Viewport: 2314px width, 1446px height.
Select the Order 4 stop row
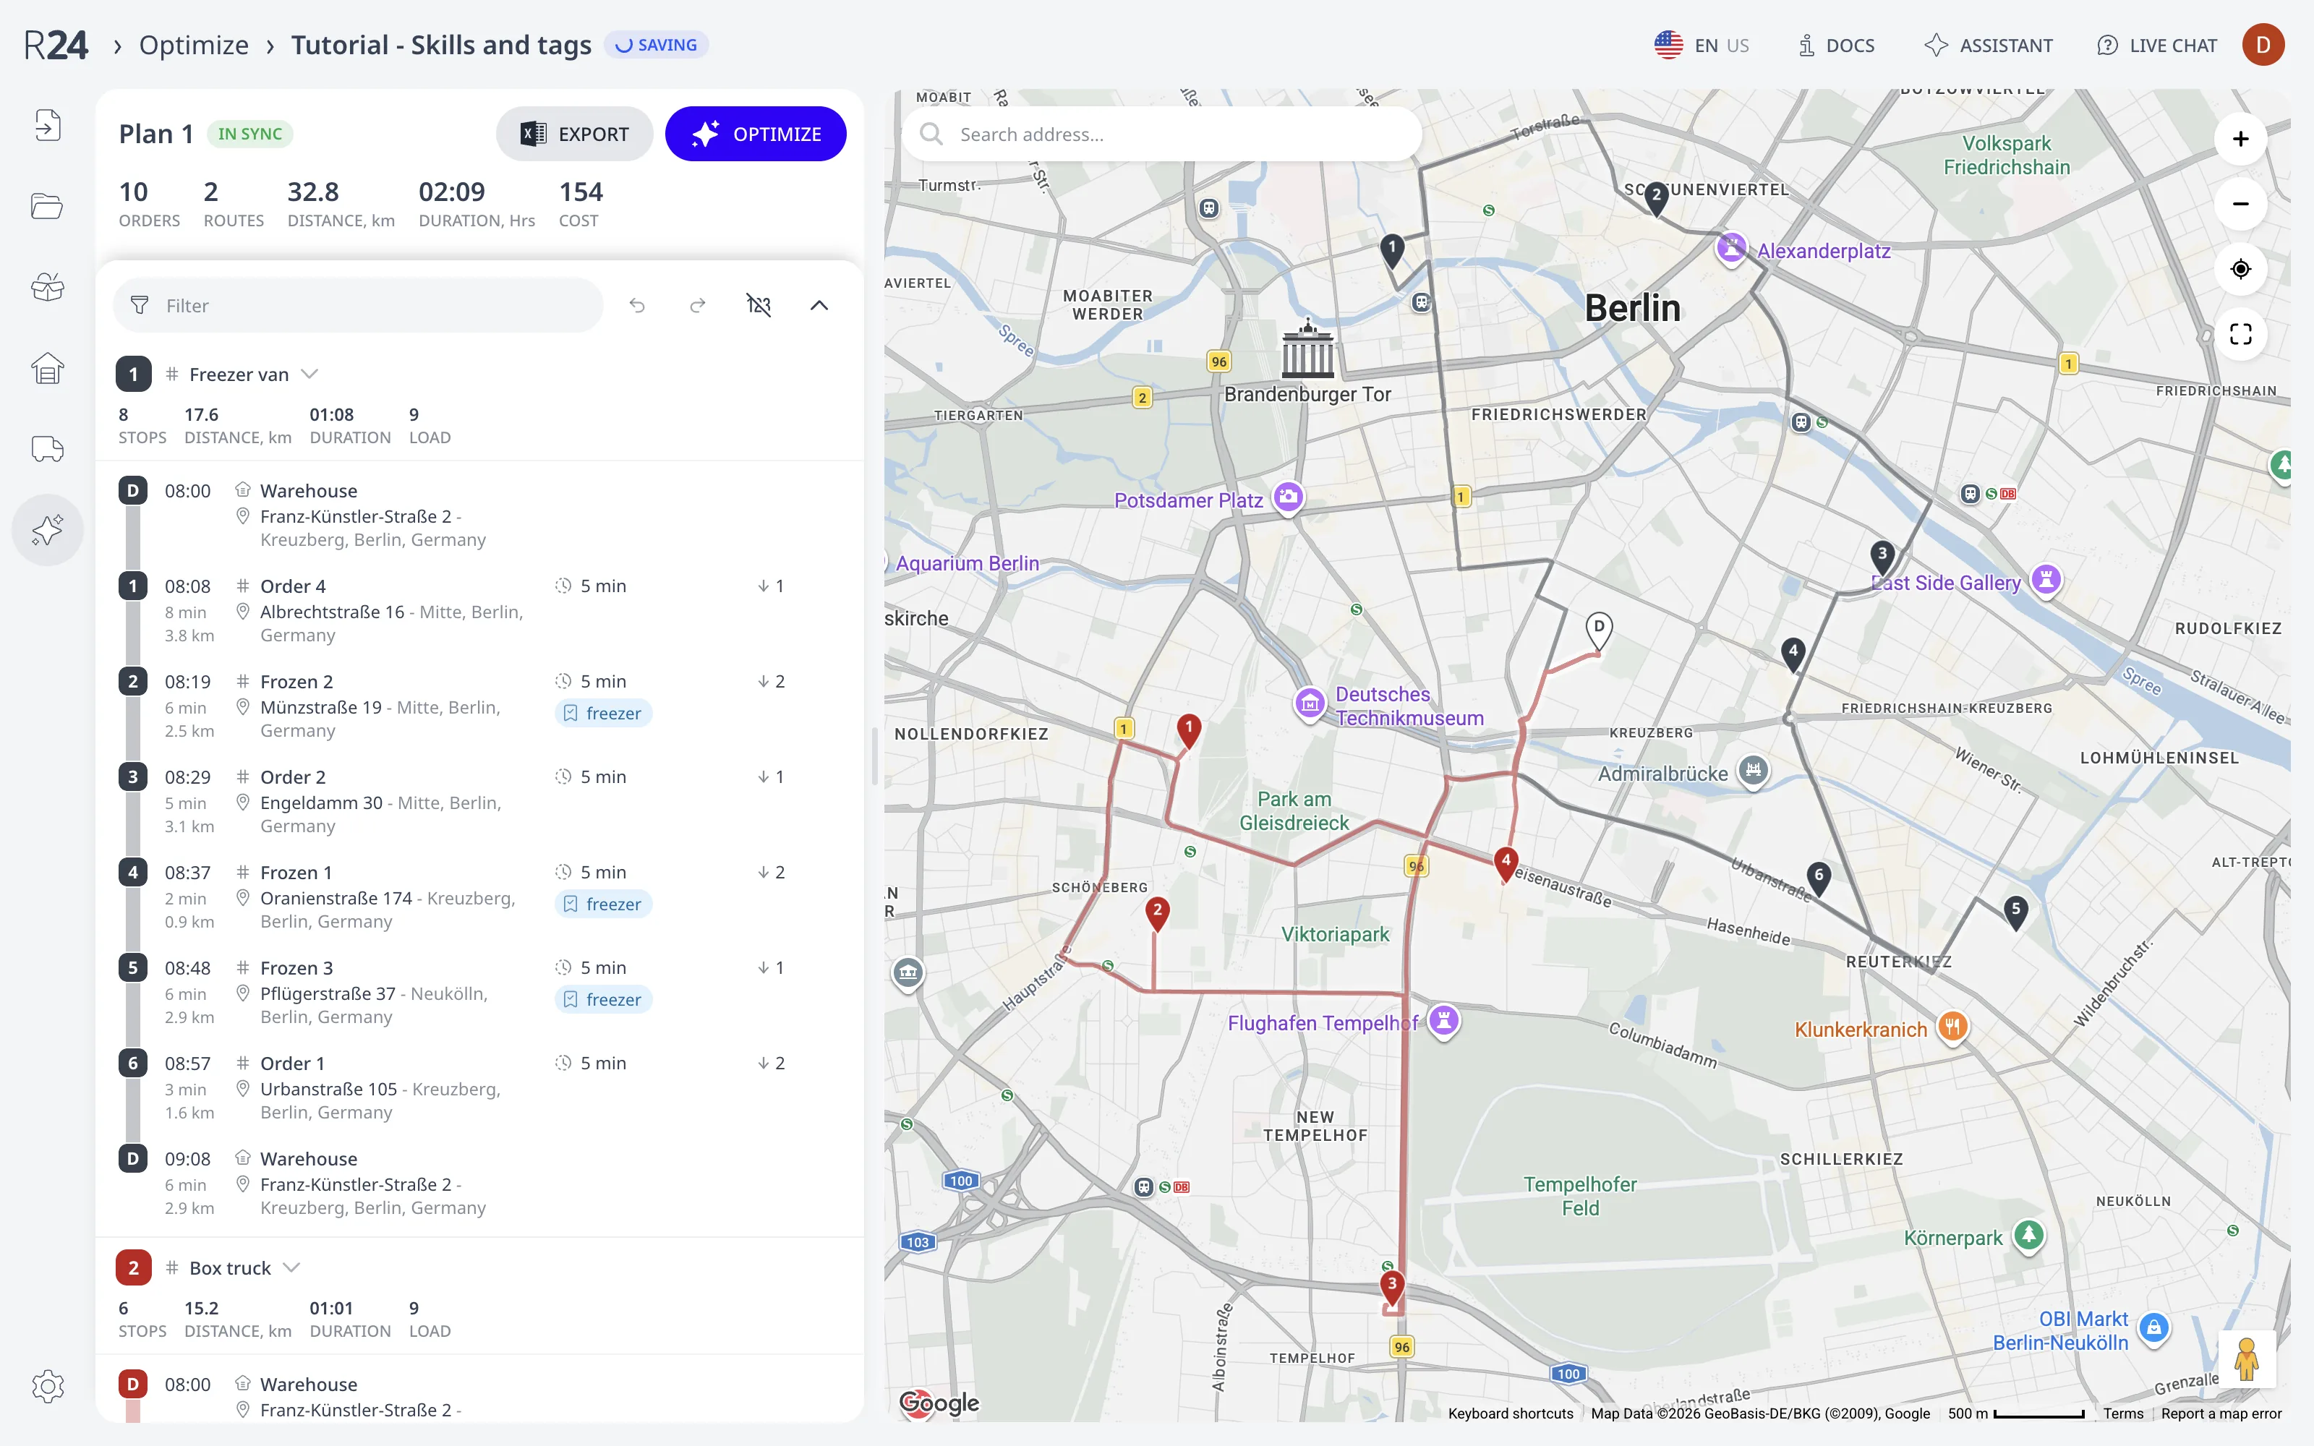pyautogui.click(x=480, y=610)
